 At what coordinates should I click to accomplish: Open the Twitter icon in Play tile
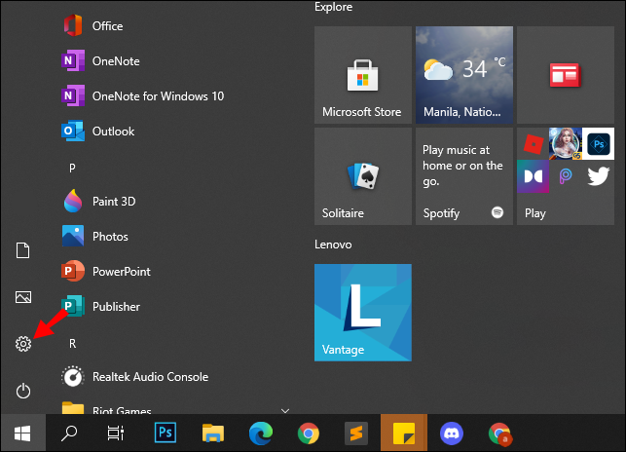(x=598, y=176)
